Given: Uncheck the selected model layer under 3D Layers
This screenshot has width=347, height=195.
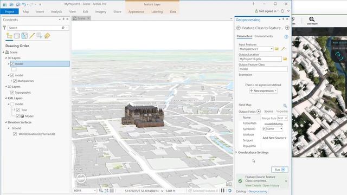Looking at the screenshot, I should click(x=12, y=64).
